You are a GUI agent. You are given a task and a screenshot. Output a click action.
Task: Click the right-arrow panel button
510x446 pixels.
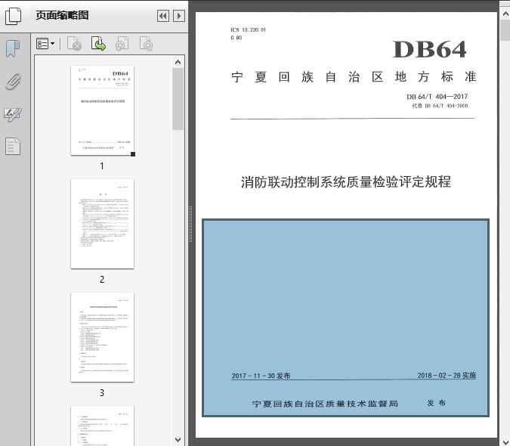(179, 16)
